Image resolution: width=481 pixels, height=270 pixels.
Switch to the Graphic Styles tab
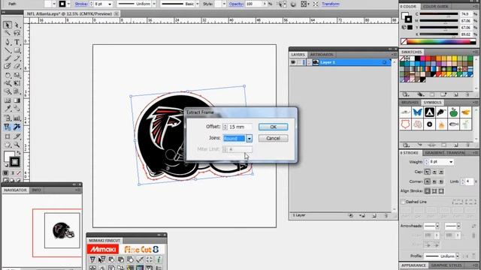click(446, 265)
